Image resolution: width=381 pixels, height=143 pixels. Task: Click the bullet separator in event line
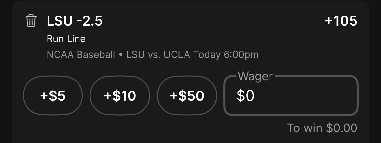tap(121, 55)
